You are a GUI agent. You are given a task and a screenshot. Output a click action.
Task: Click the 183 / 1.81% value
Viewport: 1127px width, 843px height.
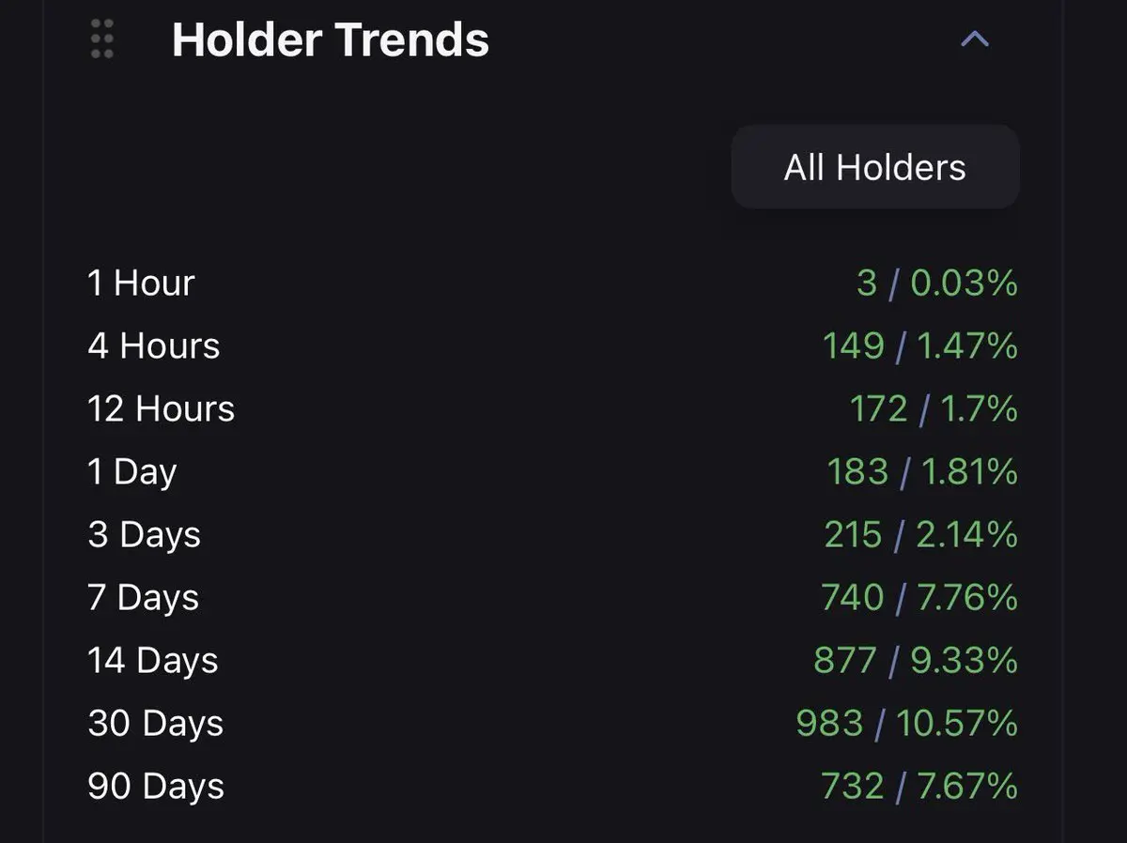tap(921, 471)
